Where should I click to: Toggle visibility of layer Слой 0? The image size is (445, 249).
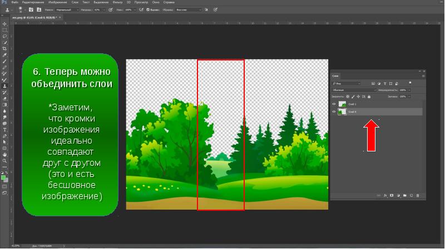[334, 111]
